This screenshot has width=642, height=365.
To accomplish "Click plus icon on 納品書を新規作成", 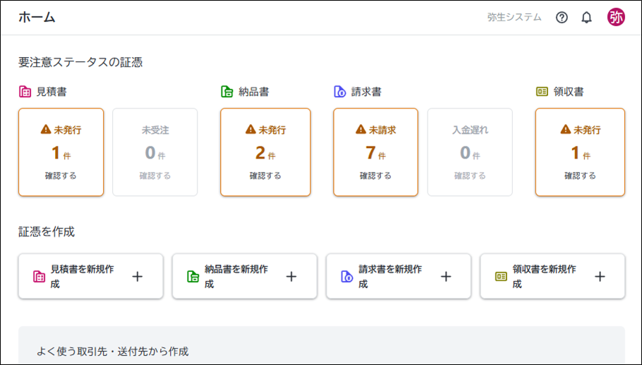I will (291, 277).
